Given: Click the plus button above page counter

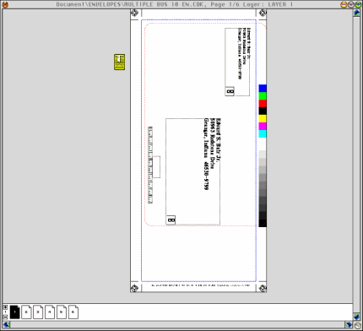Looking at the screenshot, I should (5, 307).
